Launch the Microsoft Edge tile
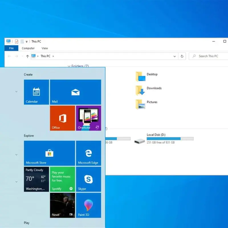This screenshot has height=228, width=228. click(x=89, y=153)
